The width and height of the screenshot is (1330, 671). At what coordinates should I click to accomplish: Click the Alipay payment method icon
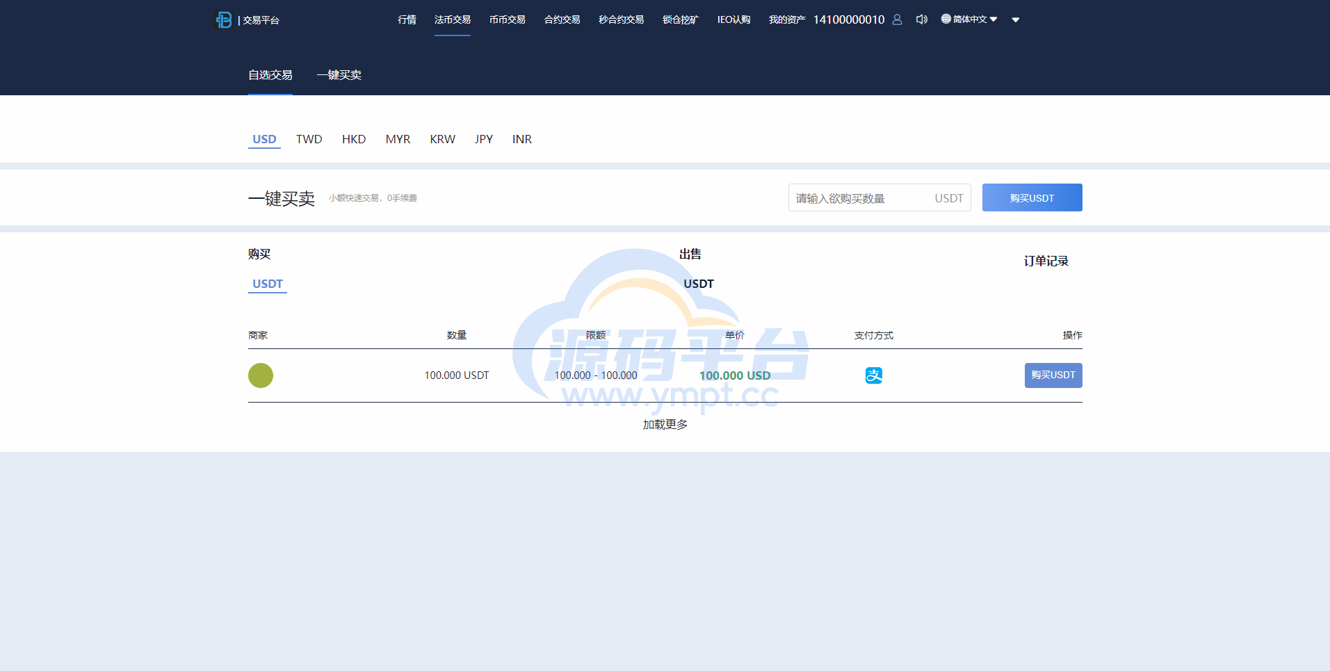pyautogui.click(x=874, y=375)
